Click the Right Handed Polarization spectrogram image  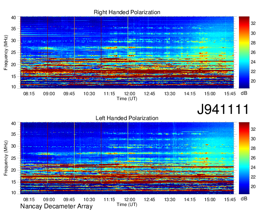point(127,52)
